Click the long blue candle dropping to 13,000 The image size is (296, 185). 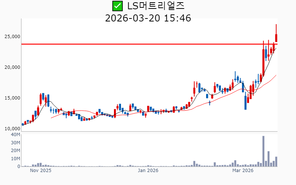[245, 102]
